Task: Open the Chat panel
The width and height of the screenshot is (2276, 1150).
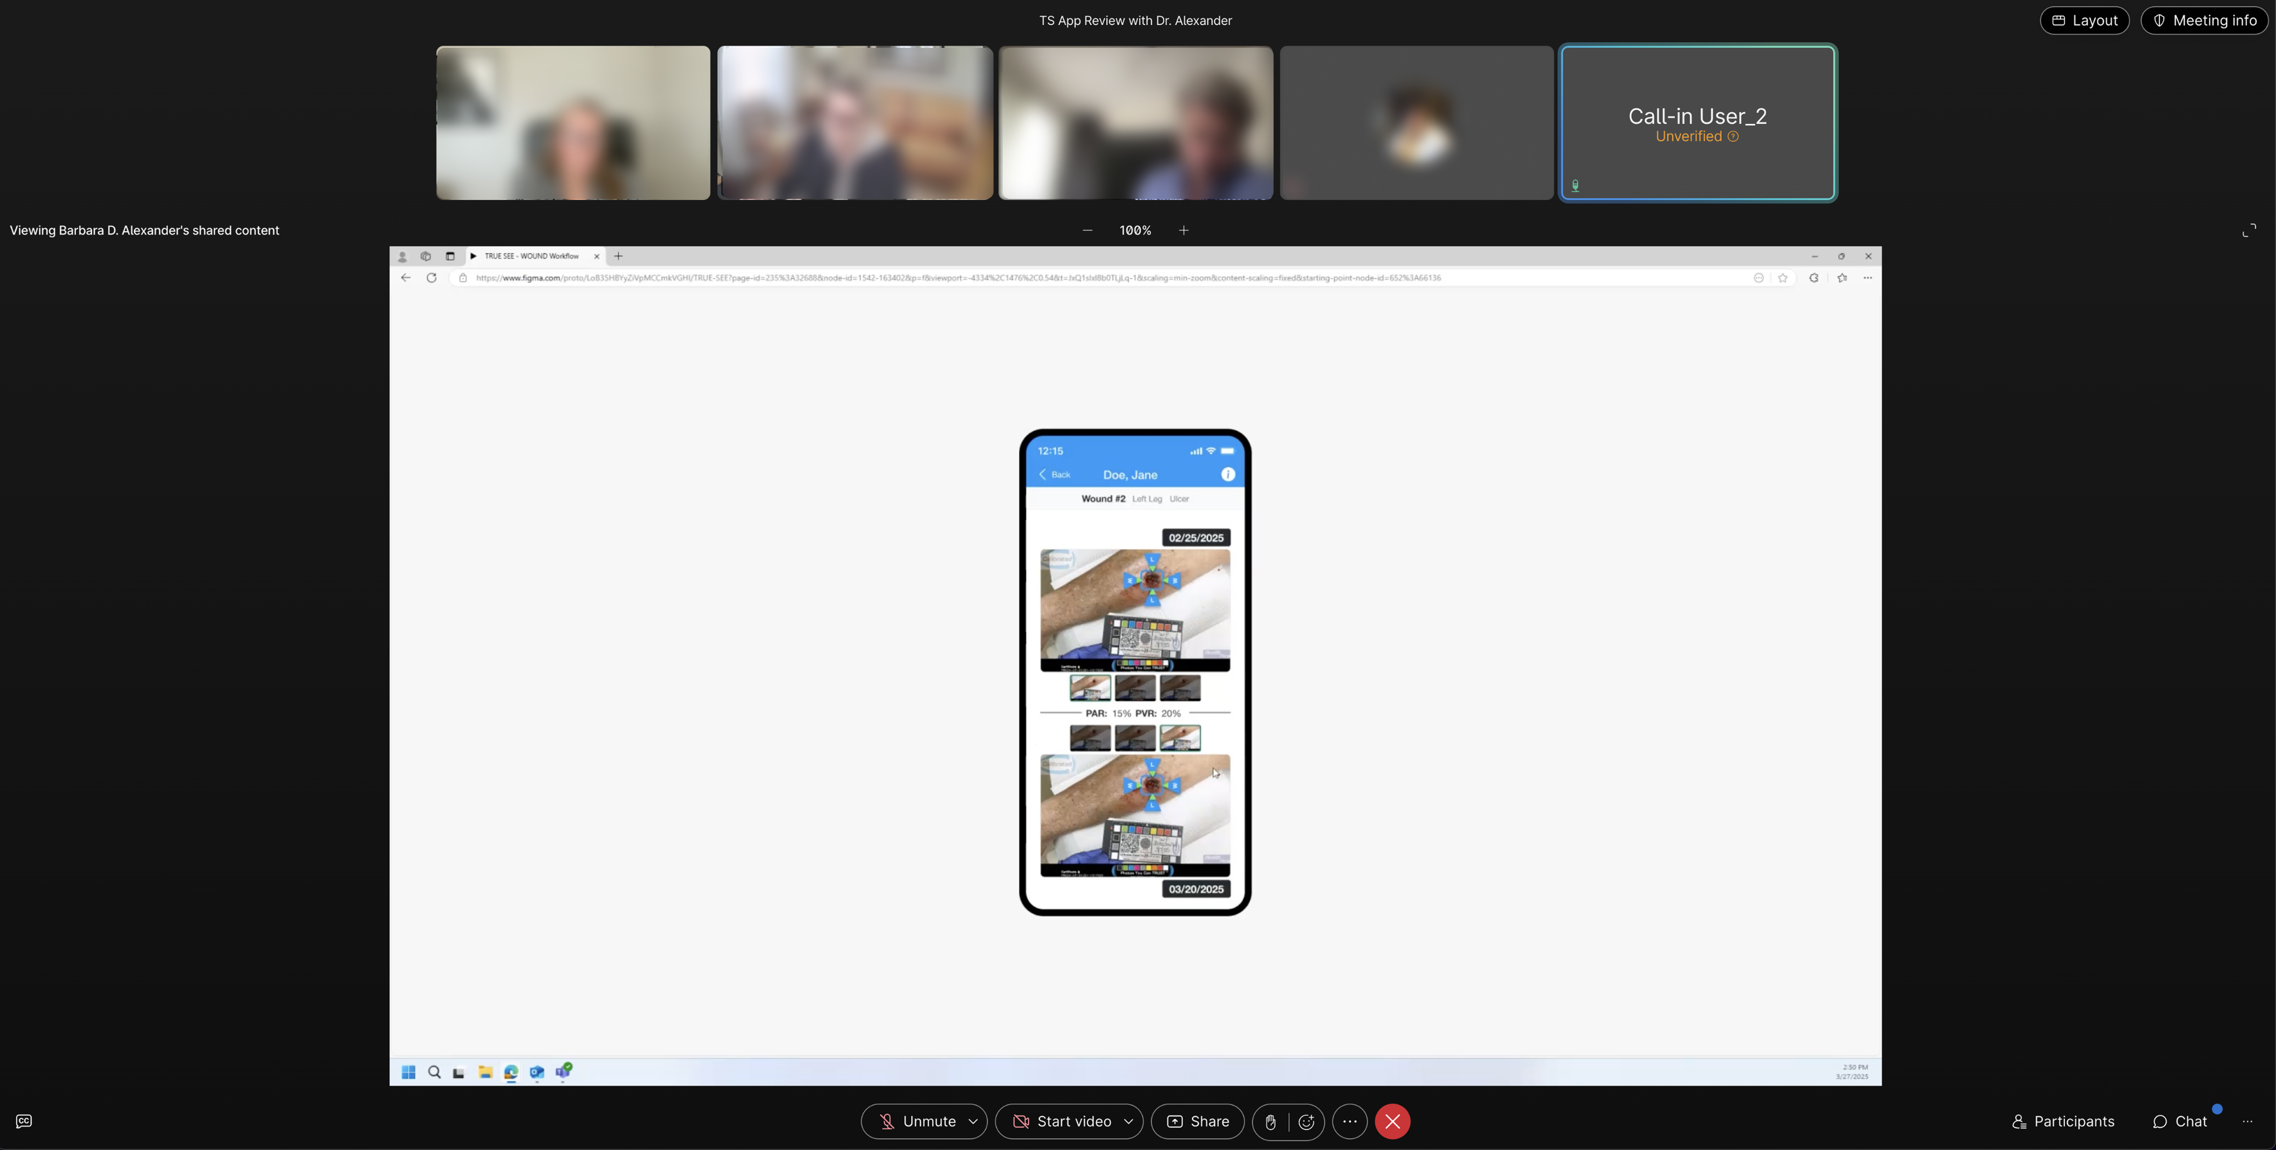Action: pyautogui.click(x=2180, y=1122)
